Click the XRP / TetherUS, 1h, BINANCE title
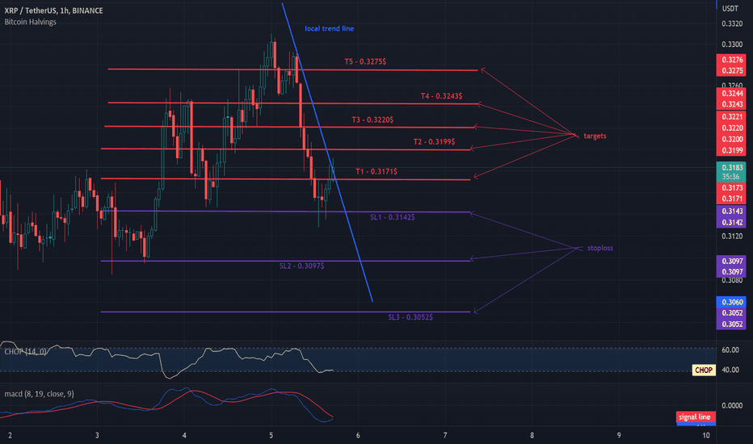 54,10
